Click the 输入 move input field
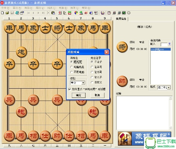 click(x=164, y=44)
